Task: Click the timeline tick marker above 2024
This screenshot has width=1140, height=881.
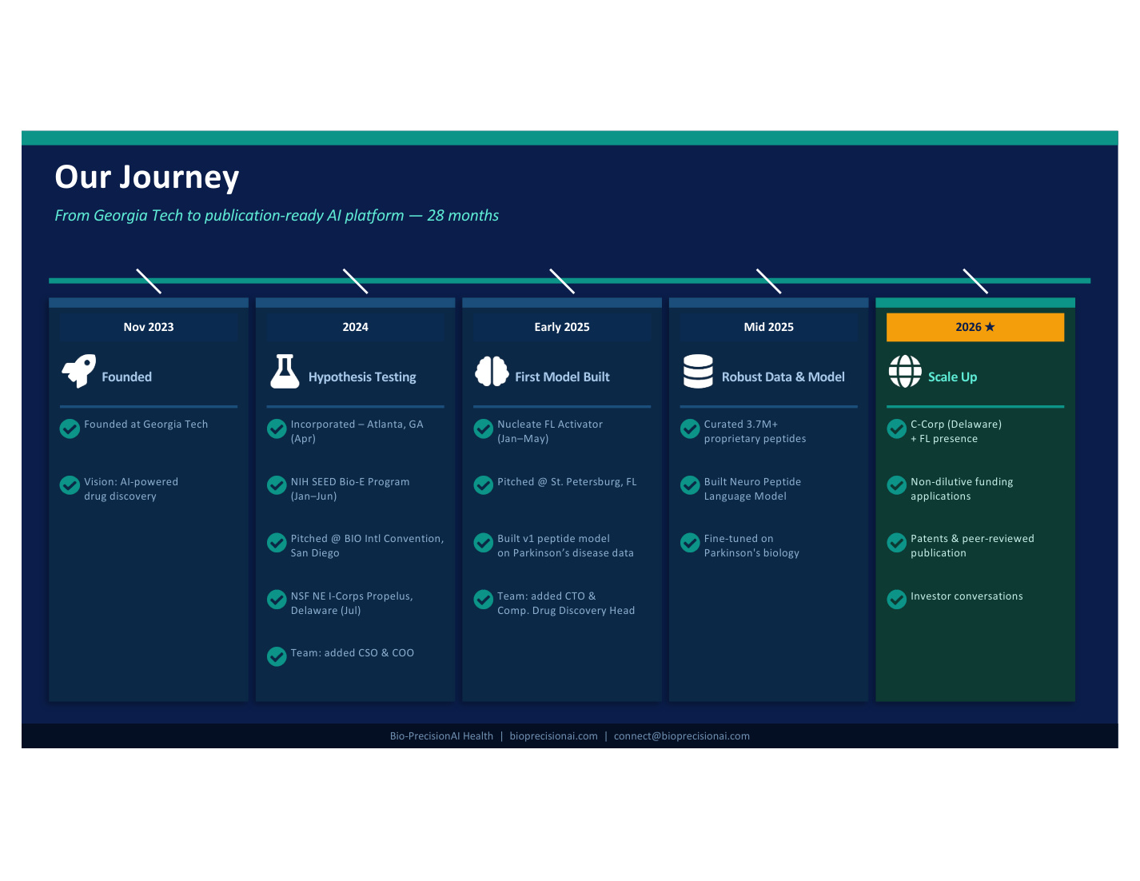Action: point(355,281)
